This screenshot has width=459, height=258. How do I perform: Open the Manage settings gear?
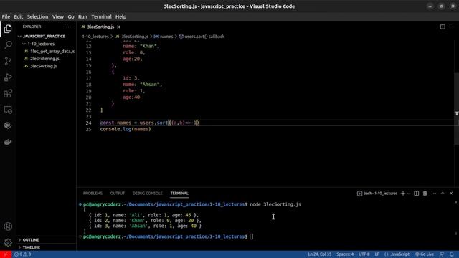coord(8,242)
